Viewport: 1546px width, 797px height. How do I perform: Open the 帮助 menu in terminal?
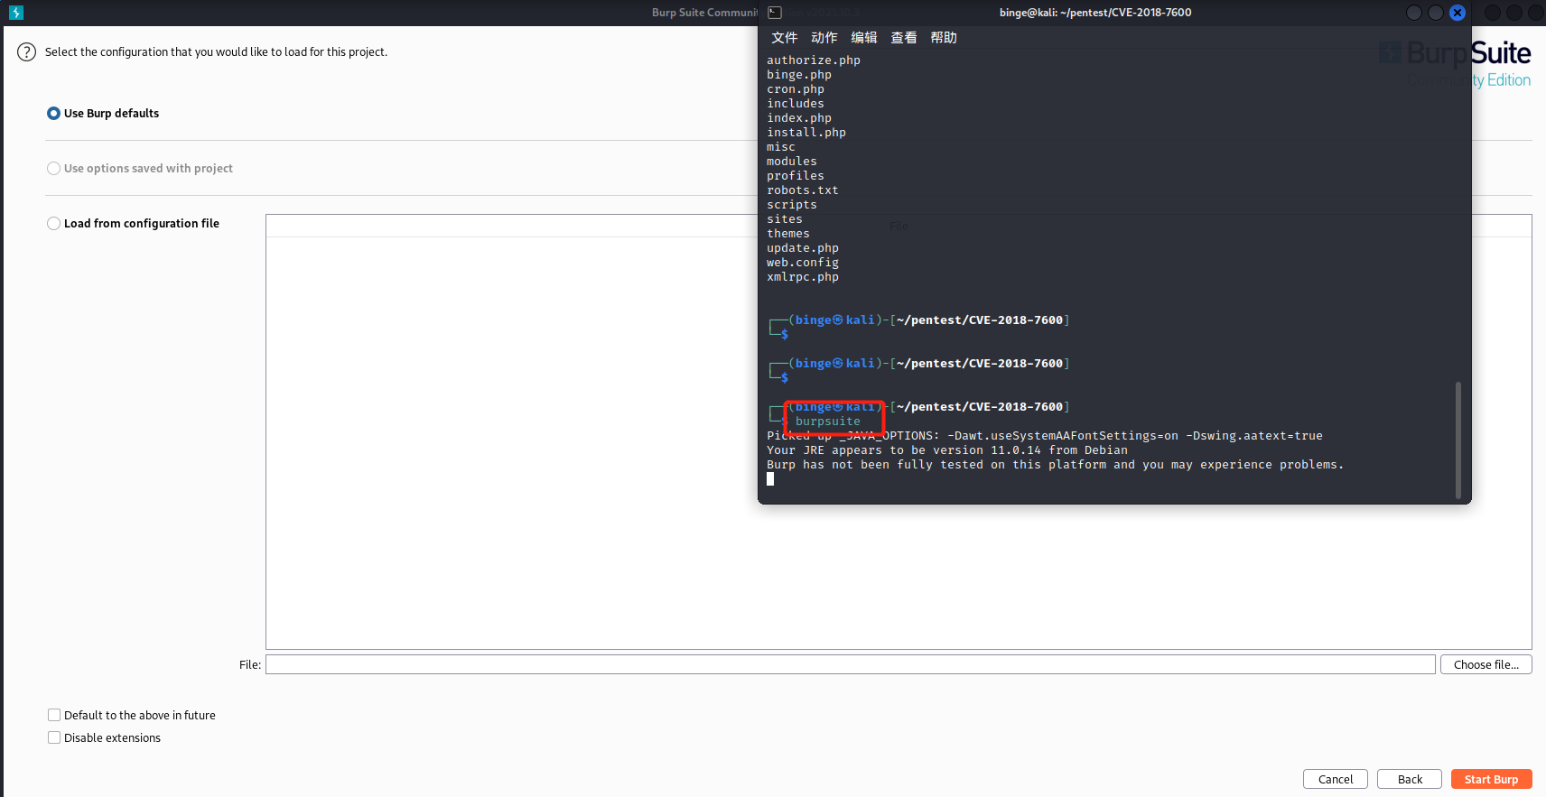pyautogui.click(x=944, y=37)
